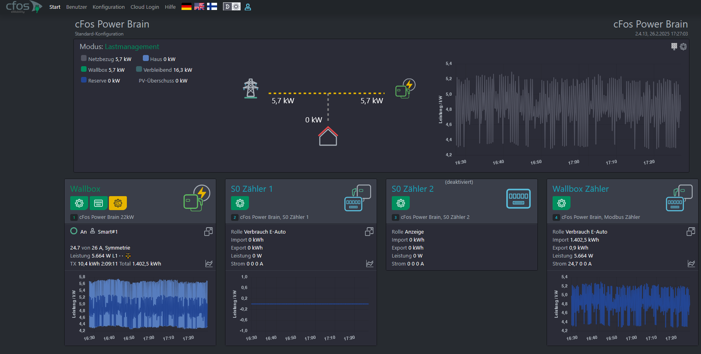Image resolution: width=701 pixels, height=354 pixels.
Task: Open Start menu item
Action: tap(55, 7)
